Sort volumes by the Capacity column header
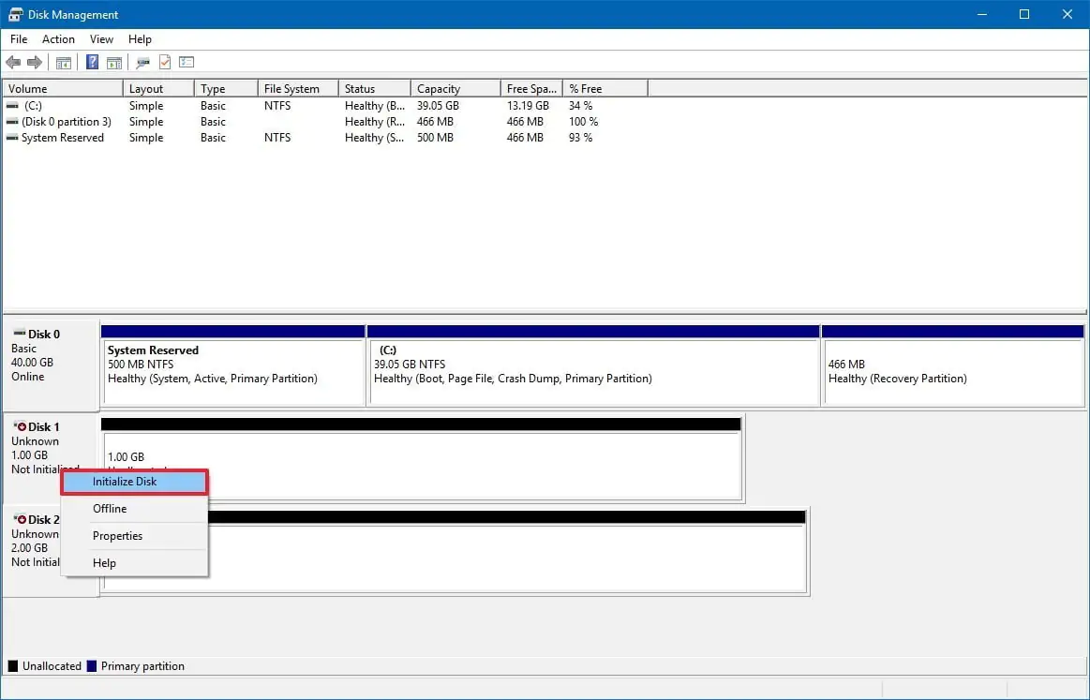 (x=455, y=89)
